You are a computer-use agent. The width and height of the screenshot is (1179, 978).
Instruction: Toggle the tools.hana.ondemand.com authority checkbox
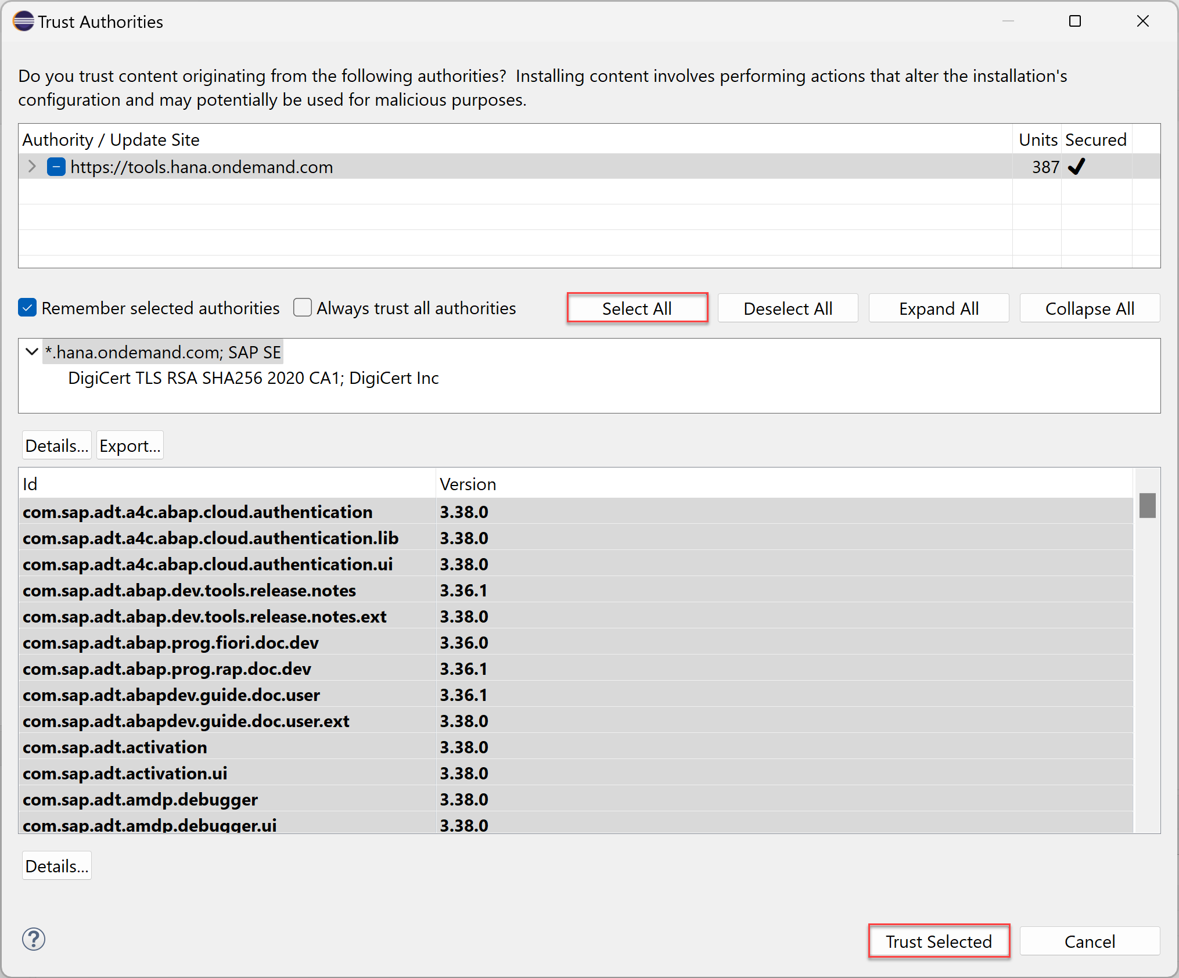tap(56, 167)
